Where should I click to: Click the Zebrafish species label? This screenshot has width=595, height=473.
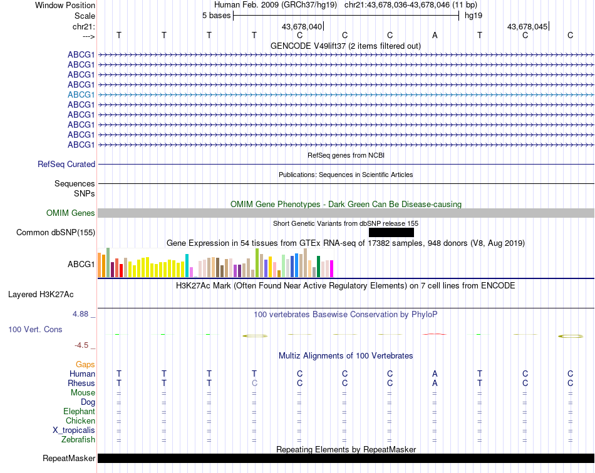78,440
